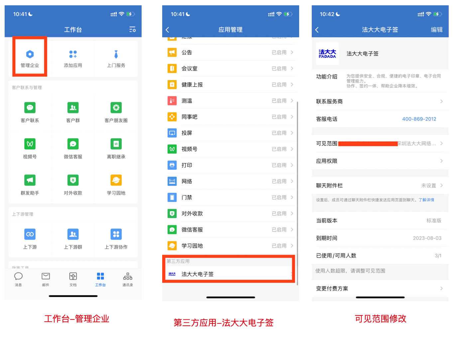Tap the 打印 app icon
This screenshot has height=339, width=456.
(172, 165)
